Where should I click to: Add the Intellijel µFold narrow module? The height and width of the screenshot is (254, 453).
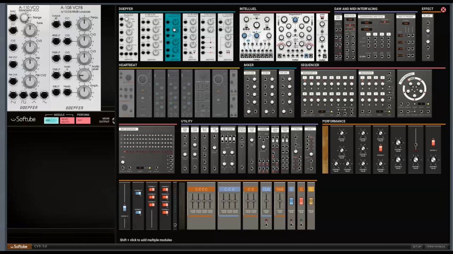(x=322, y=37)
